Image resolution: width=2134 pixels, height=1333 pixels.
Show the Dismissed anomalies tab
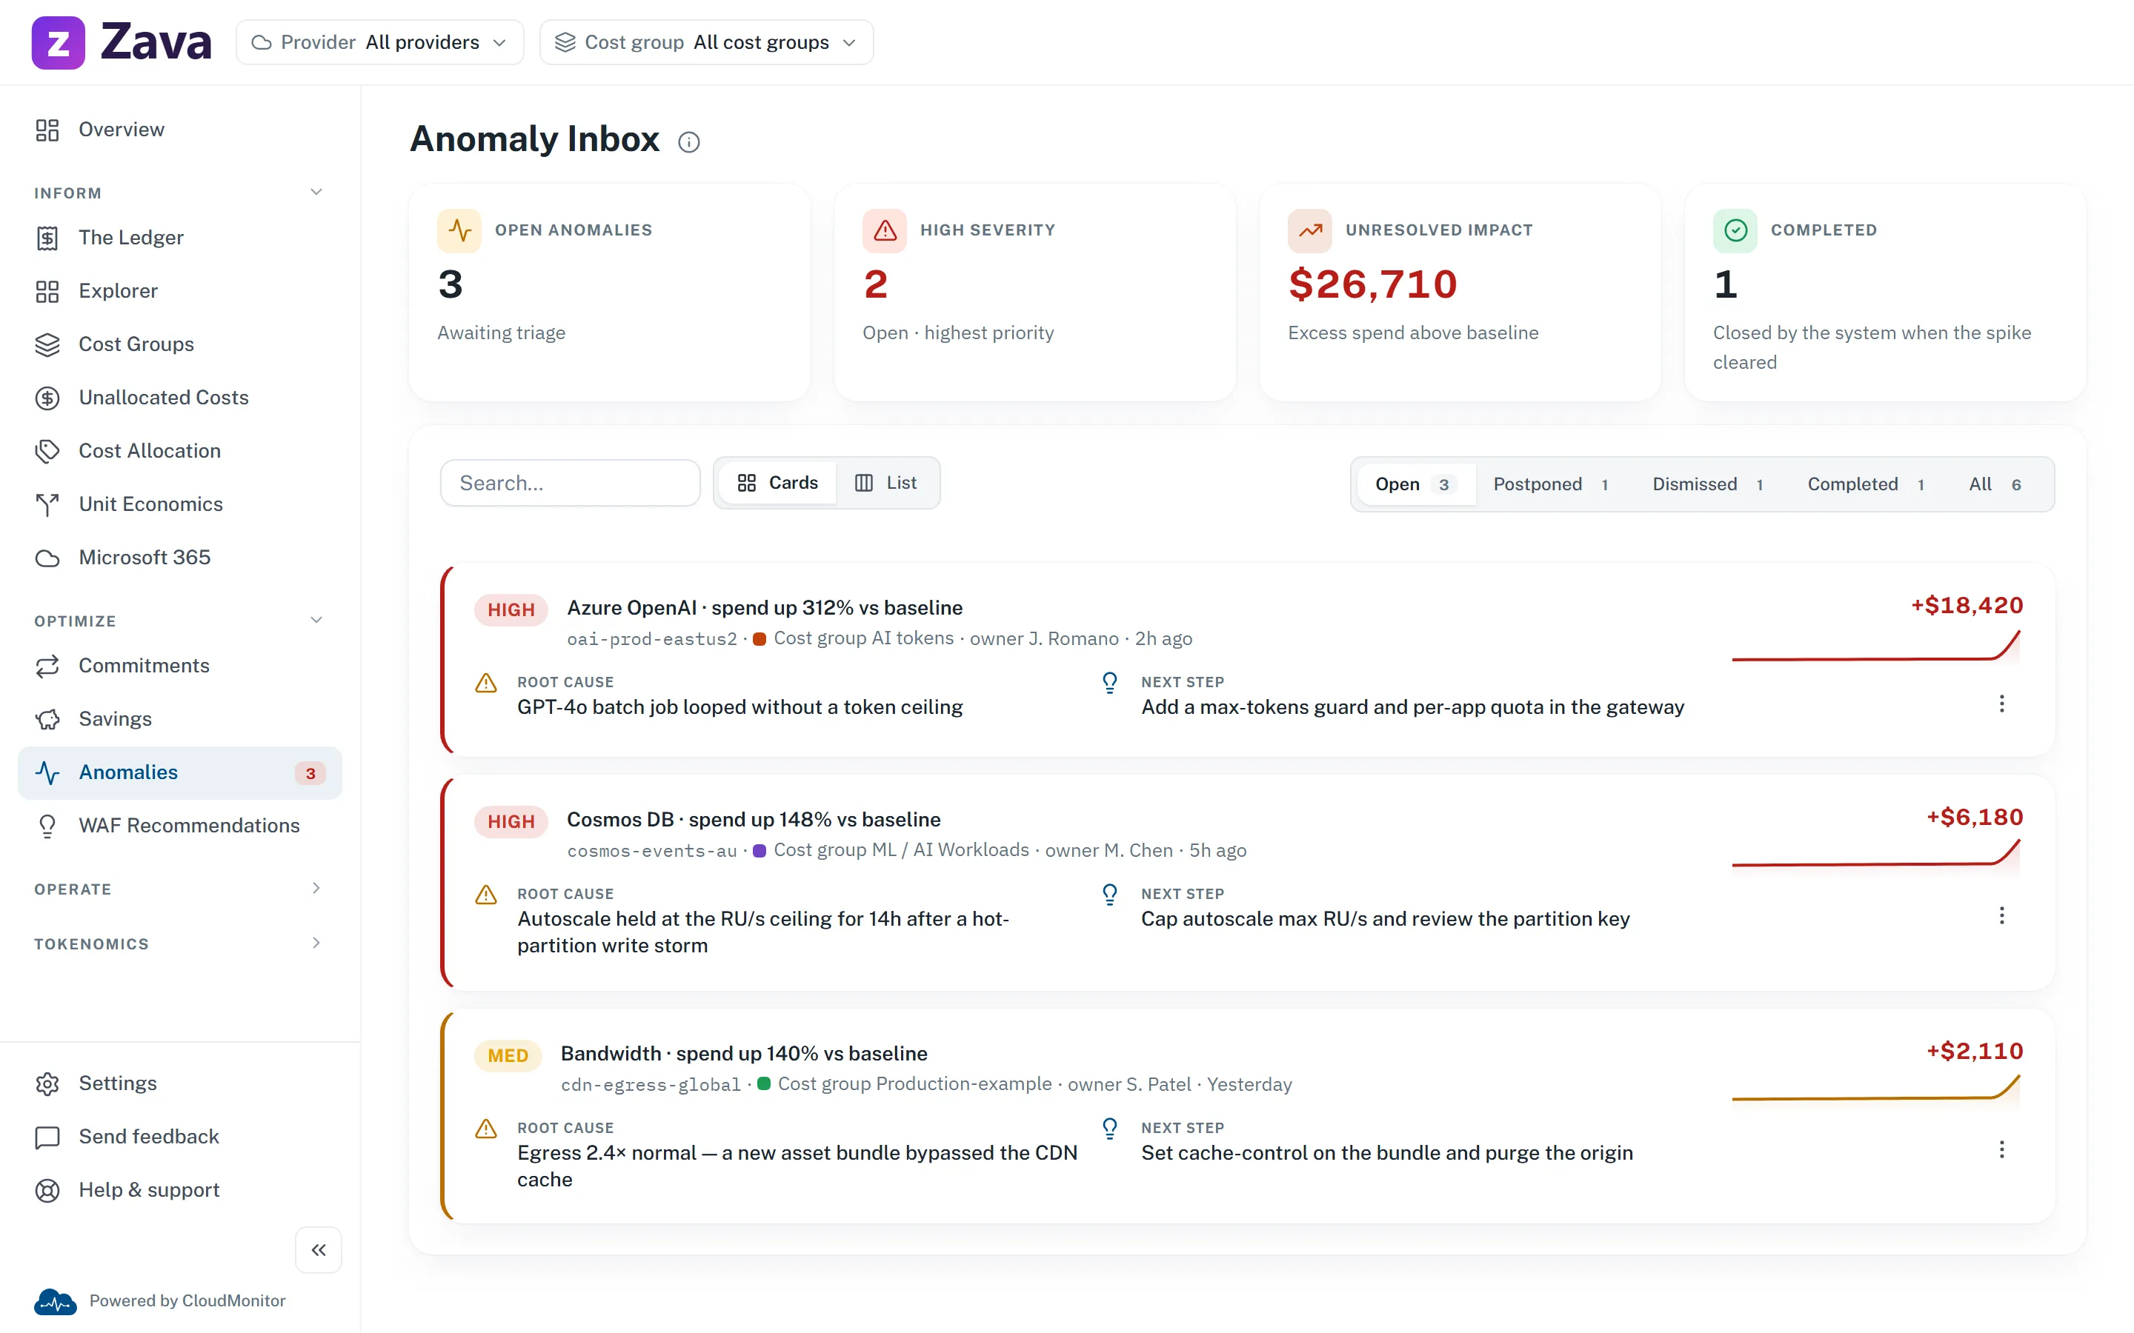[1711, 484]
